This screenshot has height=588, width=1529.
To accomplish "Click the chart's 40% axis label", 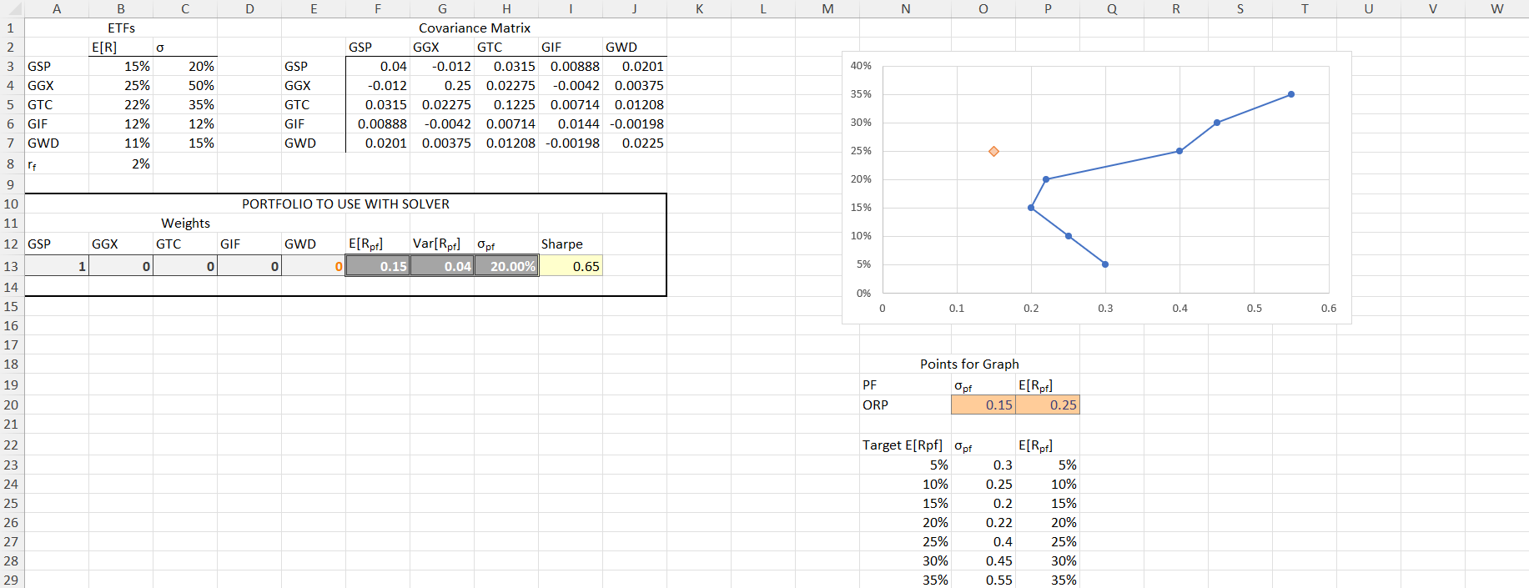I will 861,65.
